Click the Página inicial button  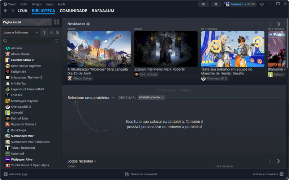[27, 22]
